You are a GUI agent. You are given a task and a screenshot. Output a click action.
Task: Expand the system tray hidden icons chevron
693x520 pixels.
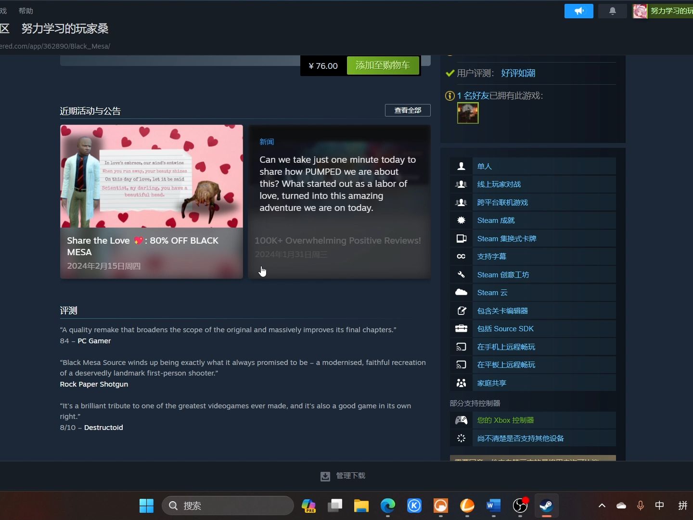click(602, 506)
